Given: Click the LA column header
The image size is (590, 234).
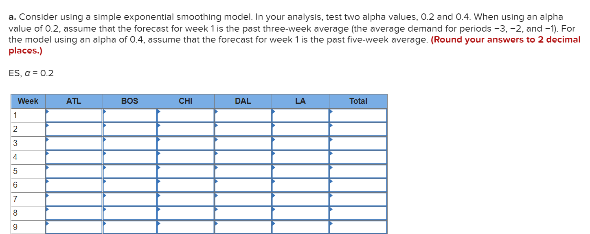Looking at the screenshot, I should pos(300,101).
